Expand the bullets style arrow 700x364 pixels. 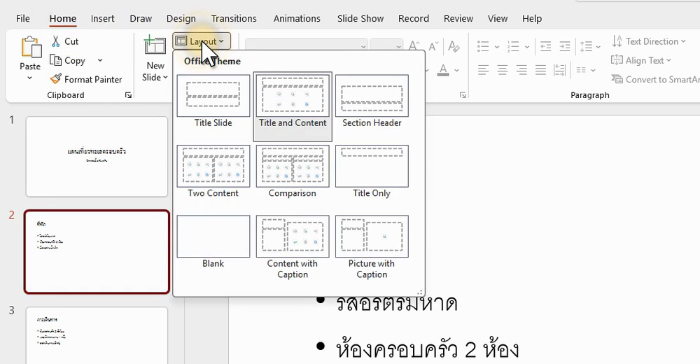coord(496,46)
